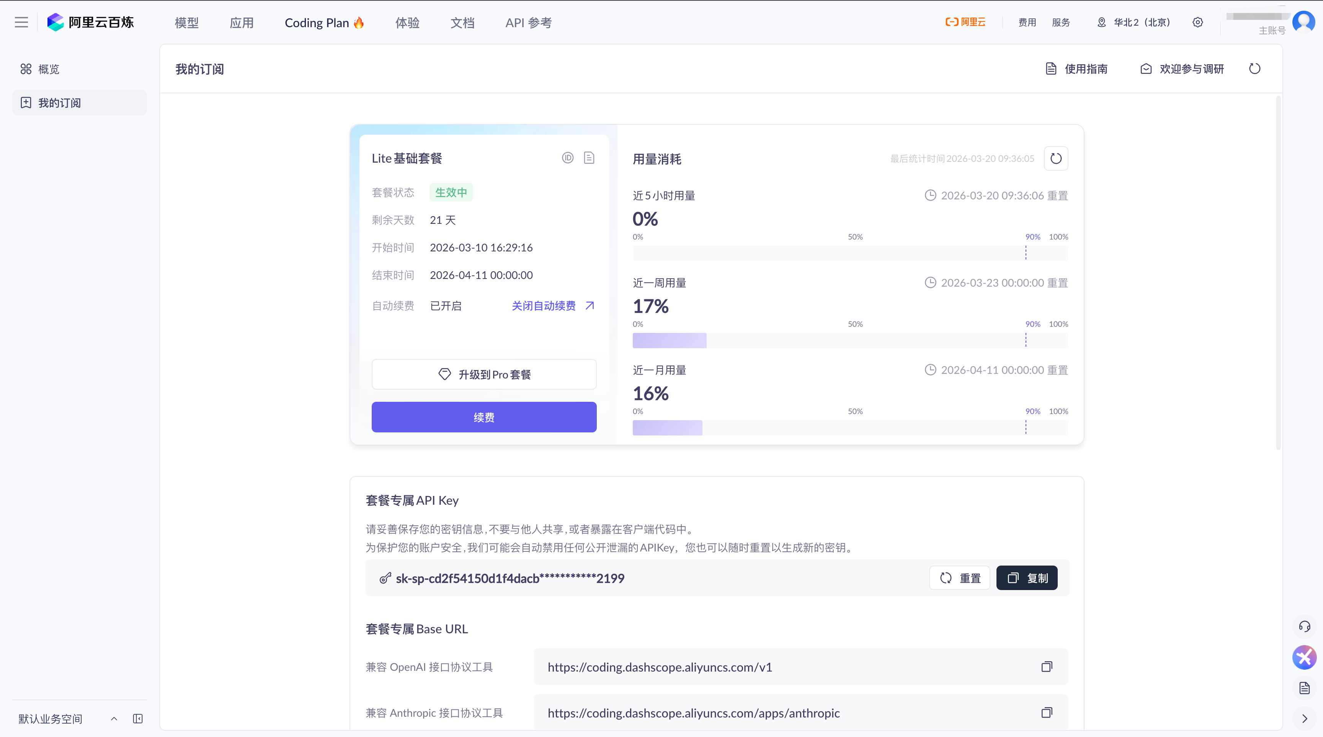The image size is (1323, 737).
Task: Copy the Anthropic compatible base URL
Action: (x=1046, y=713)
